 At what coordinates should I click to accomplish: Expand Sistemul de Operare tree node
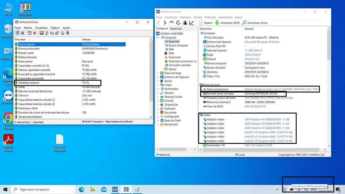click(x=158, y=77)
